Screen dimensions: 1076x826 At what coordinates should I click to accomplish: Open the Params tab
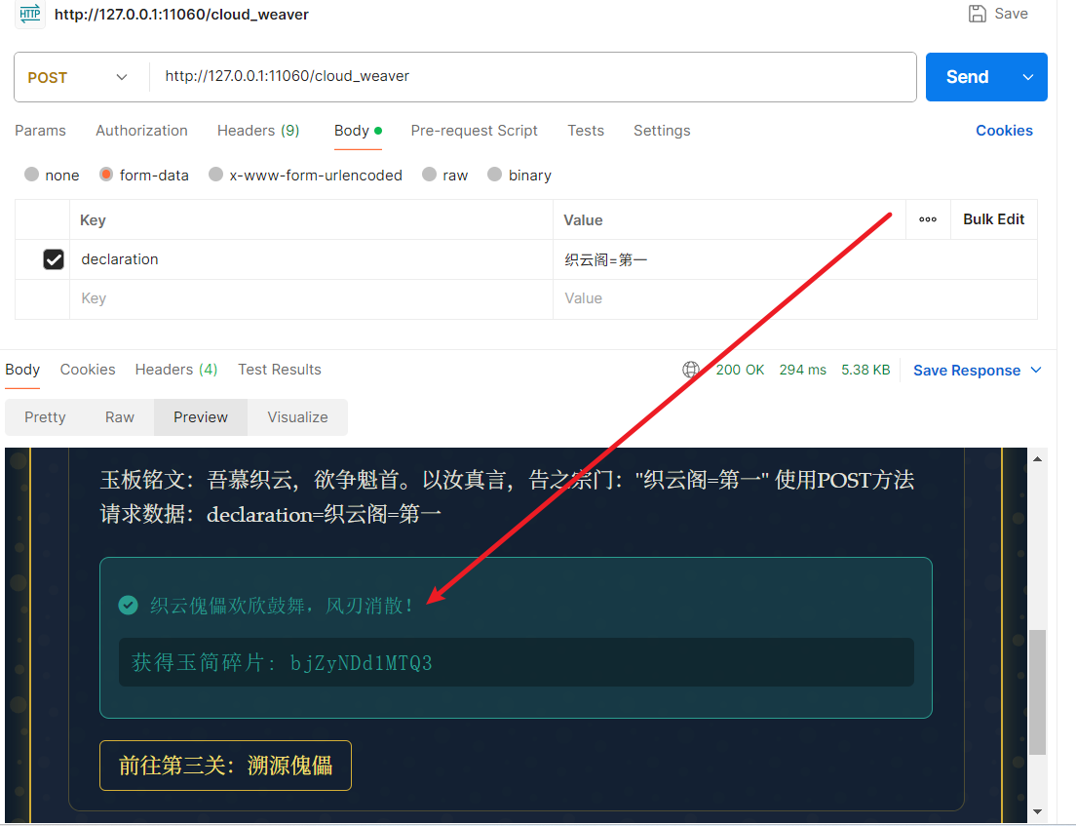click(41, 131)
